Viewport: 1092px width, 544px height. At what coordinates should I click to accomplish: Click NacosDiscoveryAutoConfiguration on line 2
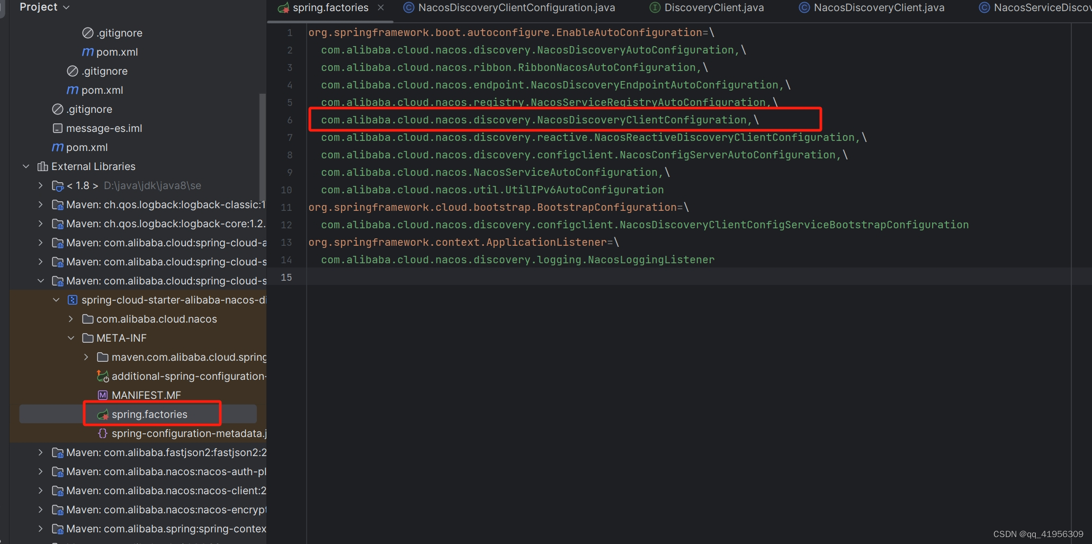point(635,50)
